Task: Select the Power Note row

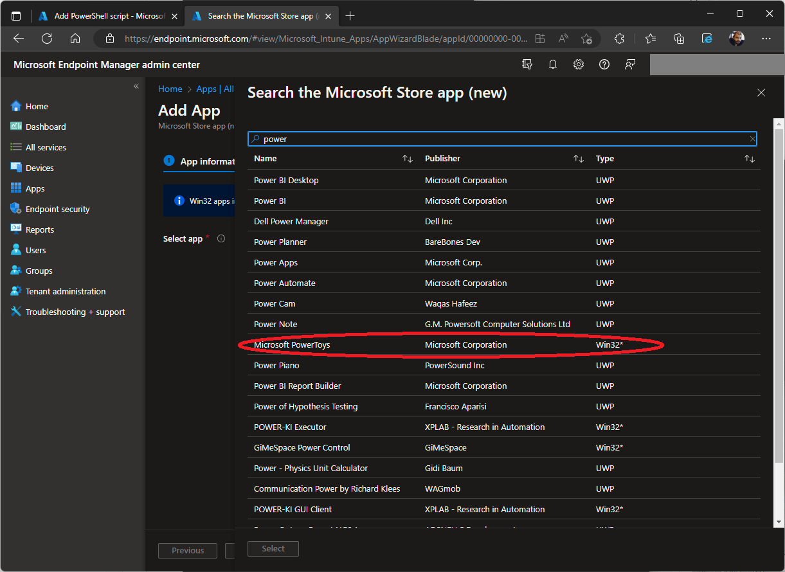Action: (x=504, y=324)
